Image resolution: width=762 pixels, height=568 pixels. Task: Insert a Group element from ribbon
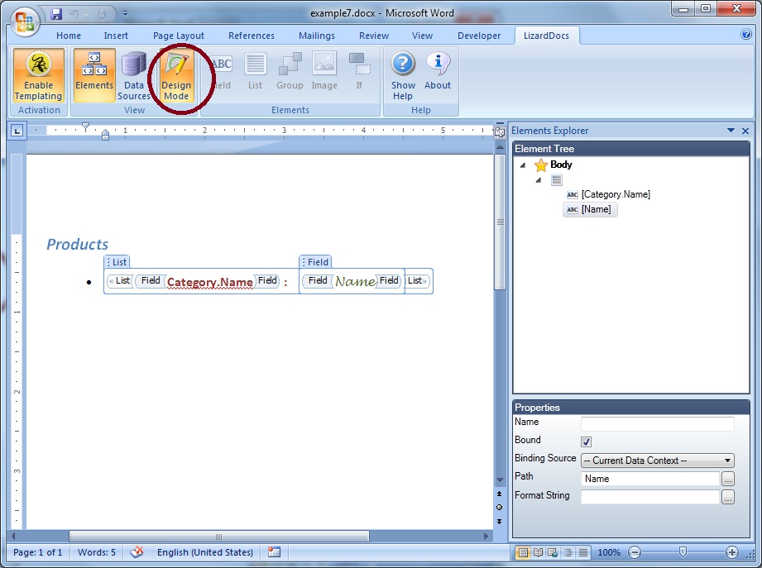[290, 71]
